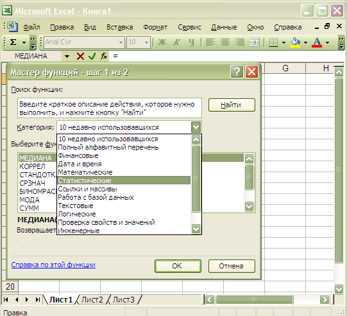Screen dimensions: 347x316
Task: Click Merge and Center icon
Action: click(255, 42)
